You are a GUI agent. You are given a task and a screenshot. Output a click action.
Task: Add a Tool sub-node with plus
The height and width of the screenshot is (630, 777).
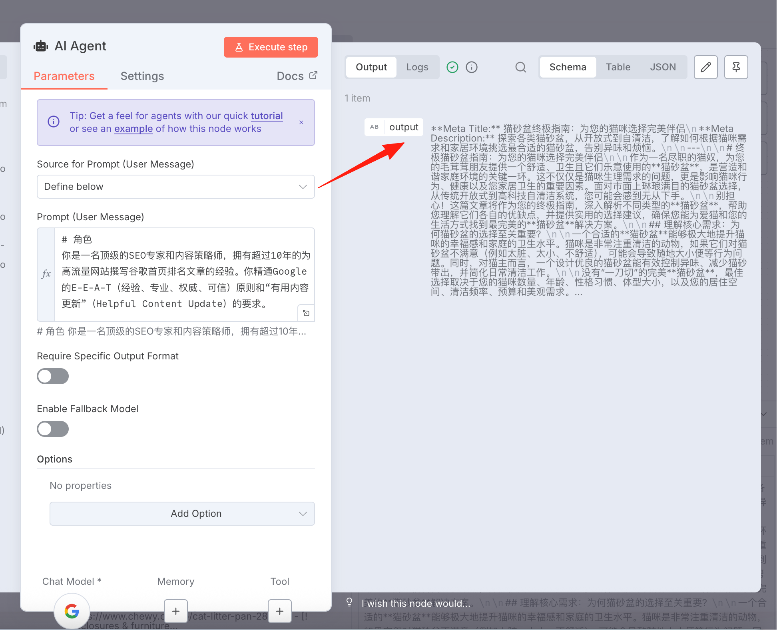(x=280, y=611)
